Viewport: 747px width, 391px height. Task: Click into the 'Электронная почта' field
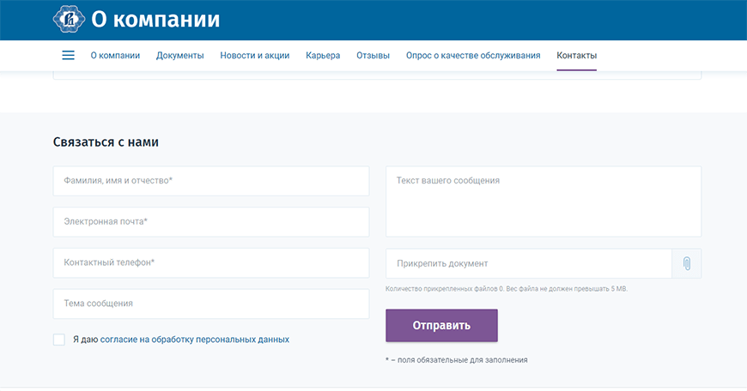point(211,222)
